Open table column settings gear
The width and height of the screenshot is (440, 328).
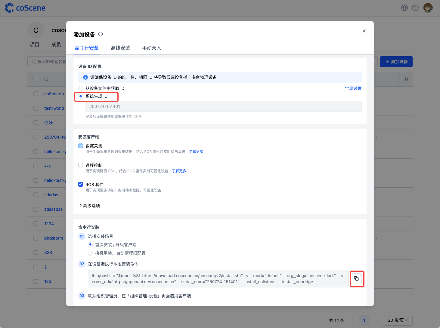point(406,79)
